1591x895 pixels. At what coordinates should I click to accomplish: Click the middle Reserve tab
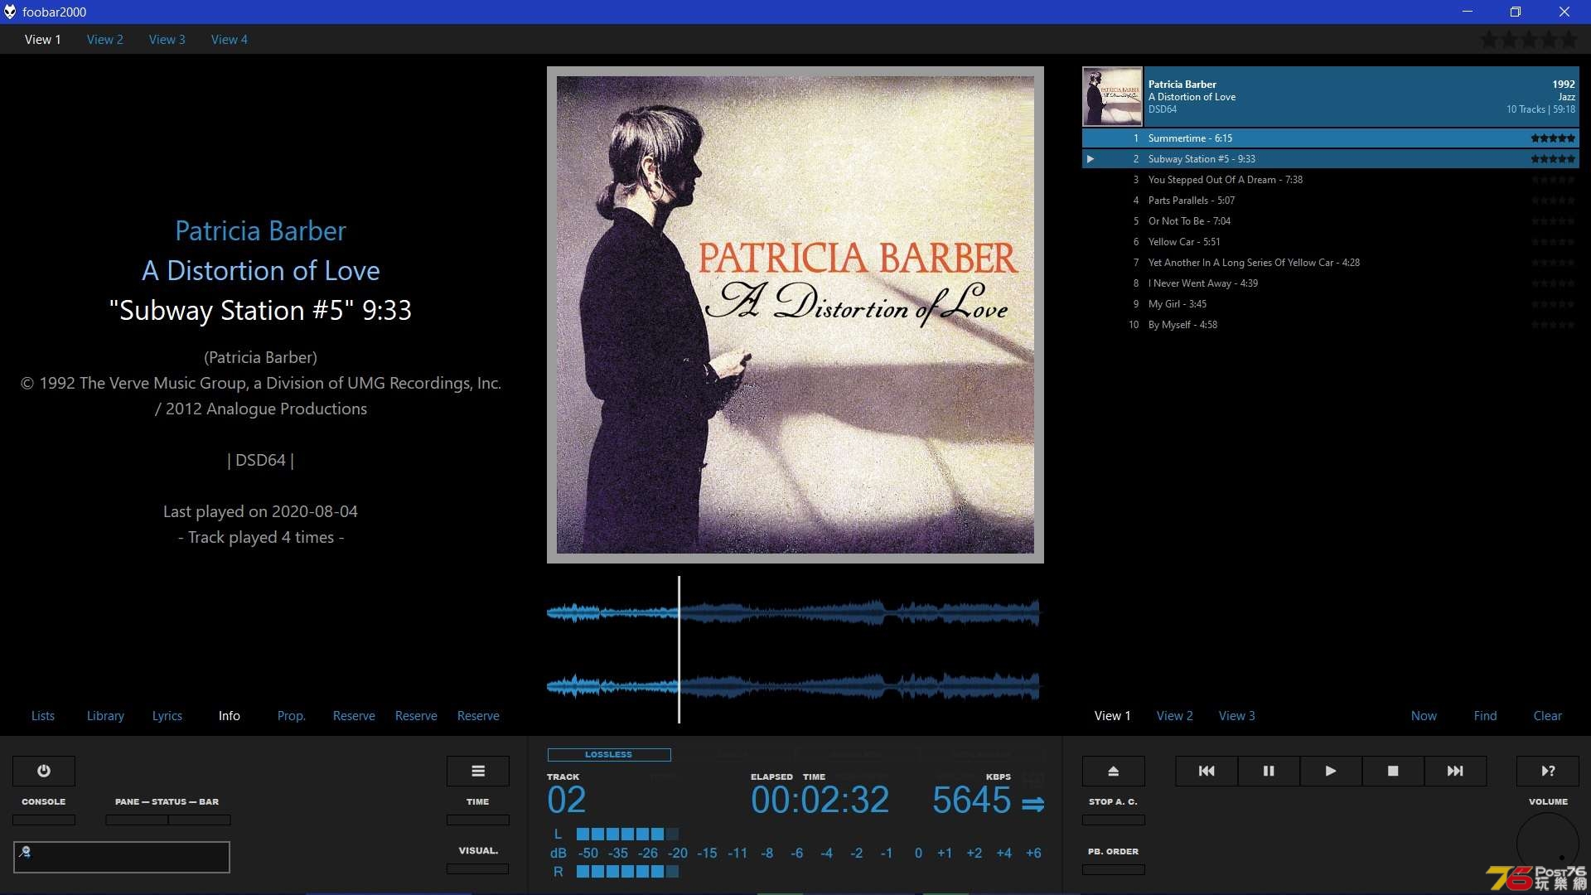tap(416, 716)
